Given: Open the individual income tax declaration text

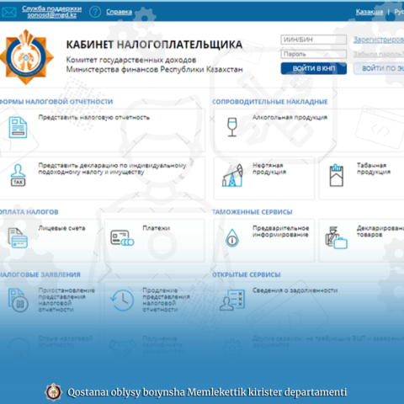Looking at the screenshot, I should (x=112, y=168).
